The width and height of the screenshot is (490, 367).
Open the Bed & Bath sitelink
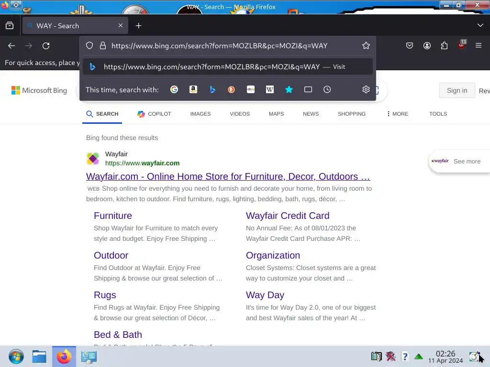click(x=118, y=335)
